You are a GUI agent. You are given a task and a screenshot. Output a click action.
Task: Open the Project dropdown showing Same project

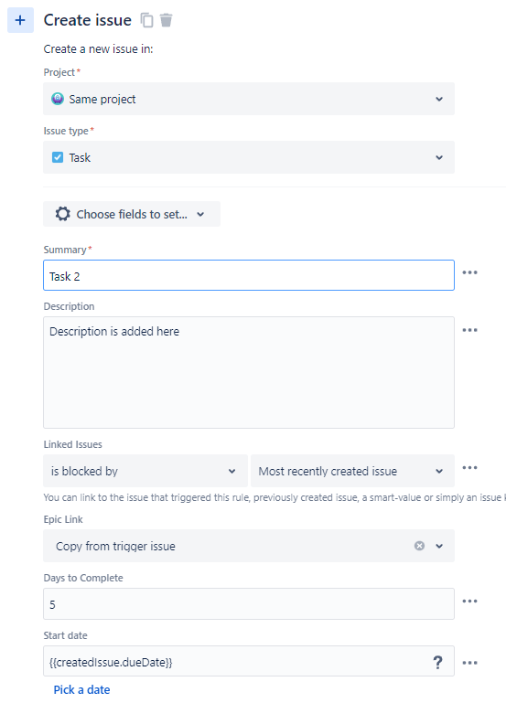249,99
